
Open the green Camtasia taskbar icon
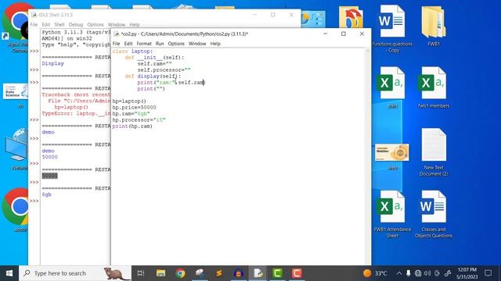pyautogui.click(x=277, y=273)
